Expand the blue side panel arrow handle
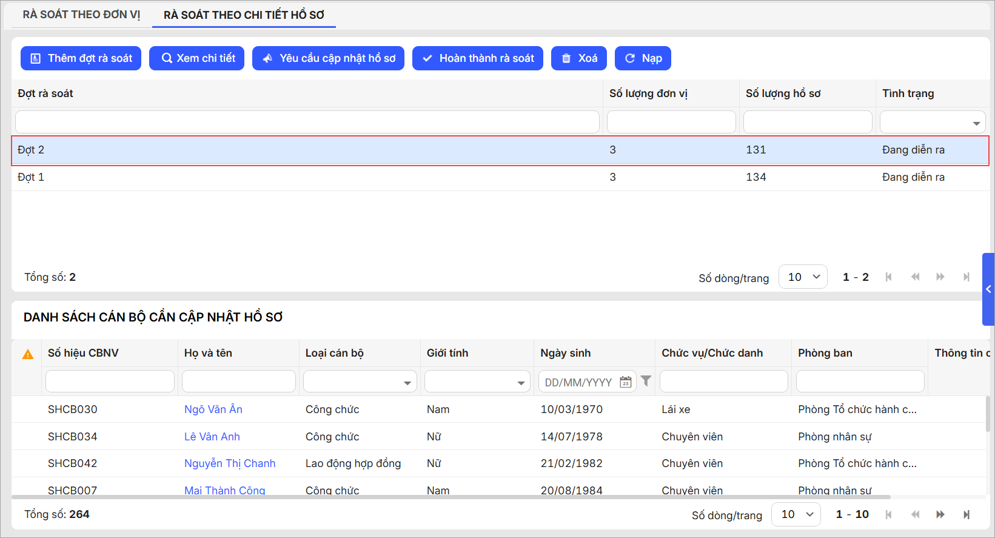 click(x=988, y=289)
